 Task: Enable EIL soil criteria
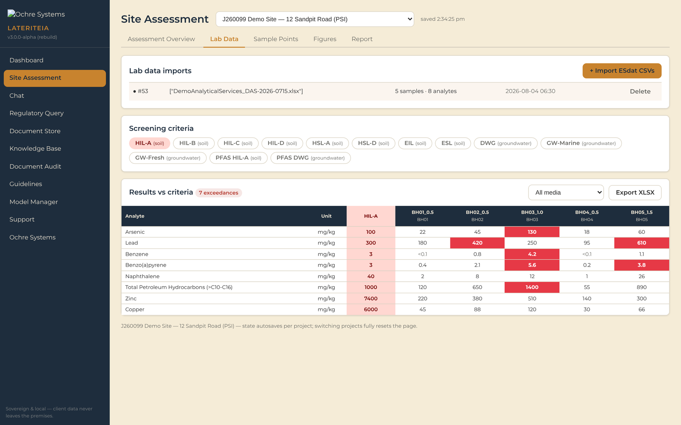(415, 143)
